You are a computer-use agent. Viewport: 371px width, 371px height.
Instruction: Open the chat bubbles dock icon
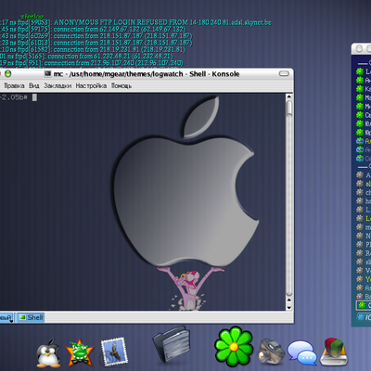pyautogui.click(x=302, y=352)
